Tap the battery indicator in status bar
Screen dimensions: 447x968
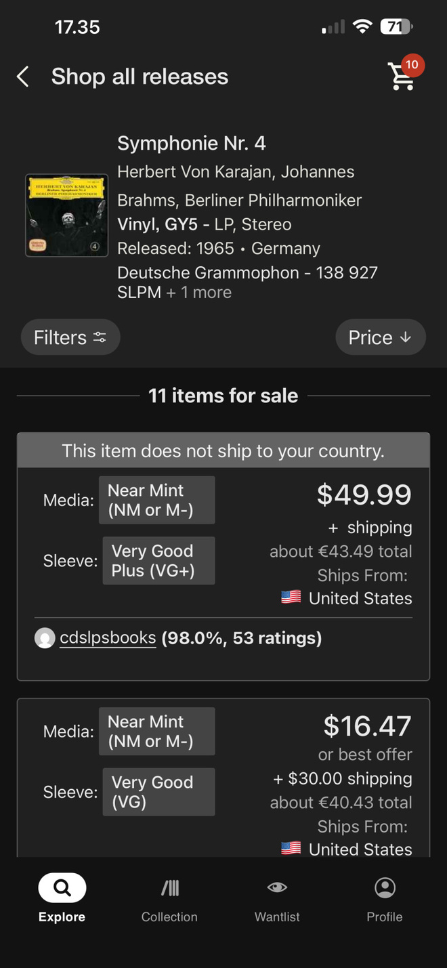coord(397,27)
